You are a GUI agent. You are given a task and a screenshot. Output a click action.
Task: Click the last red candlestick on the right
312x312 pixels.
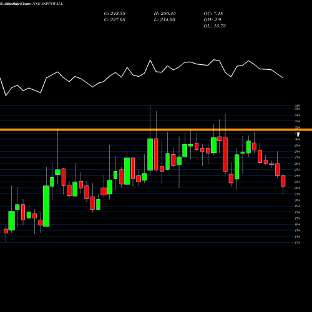tap(283, 181)
